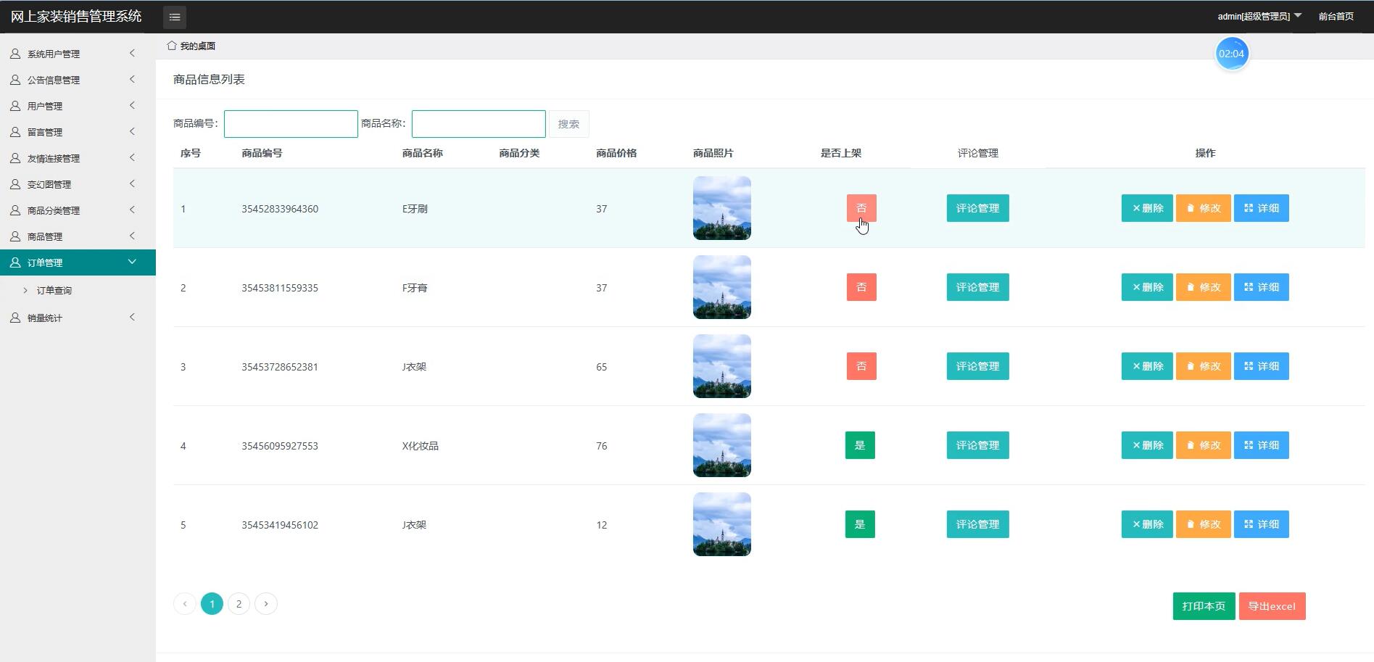
Task: Toggle 是否上架 status for E牙刷
Action: click(x=861, y=208)
